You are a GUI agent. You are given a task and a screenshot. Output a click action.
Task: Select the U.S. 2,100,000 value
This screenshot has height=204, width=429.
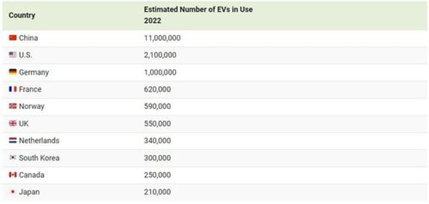click(160, 55)
